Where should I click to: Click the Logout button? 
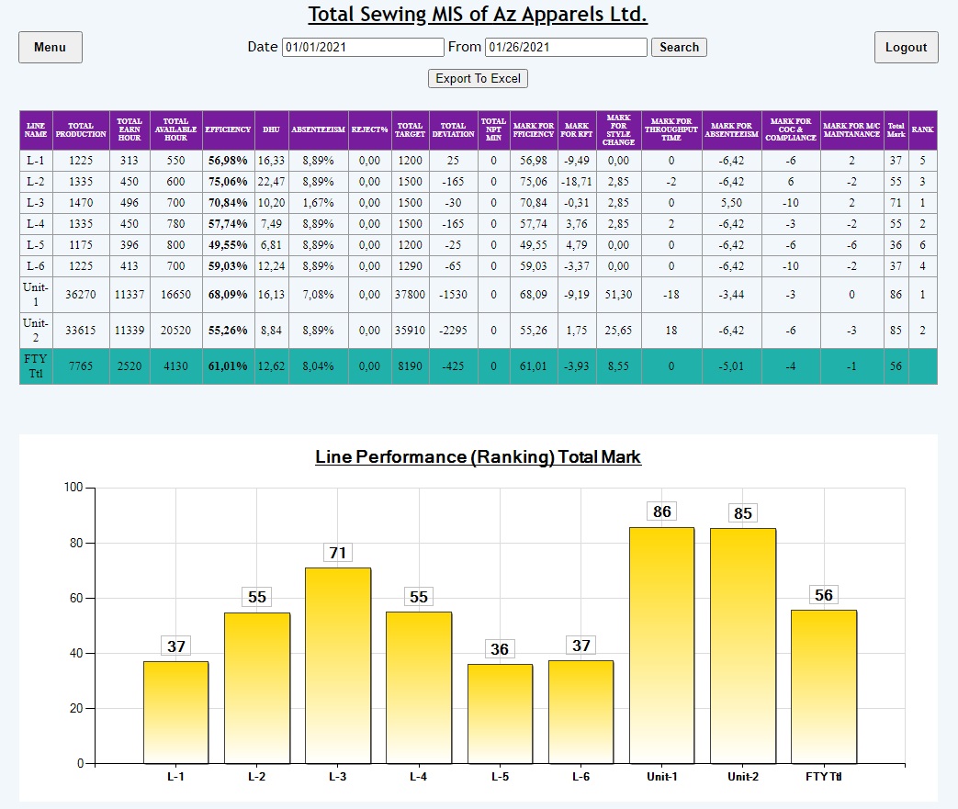tap(906, 47)
